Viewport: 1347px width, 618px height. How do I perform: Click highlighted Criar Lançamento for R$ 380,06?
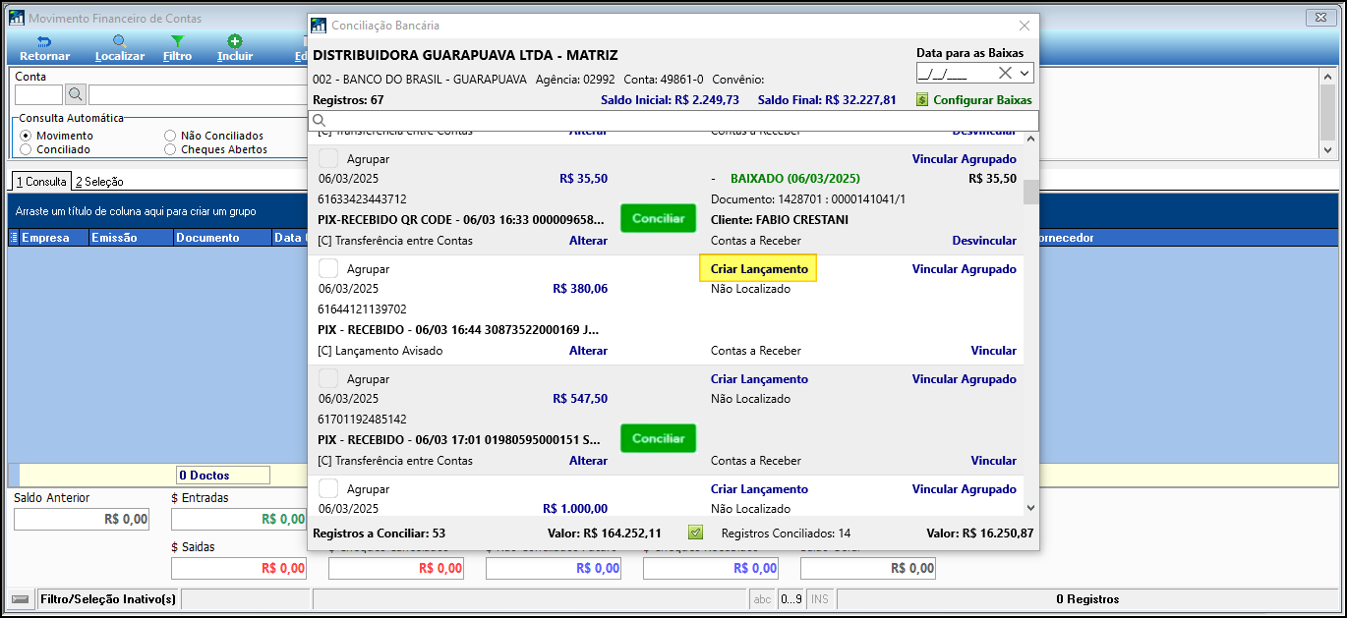click(758, 268)
